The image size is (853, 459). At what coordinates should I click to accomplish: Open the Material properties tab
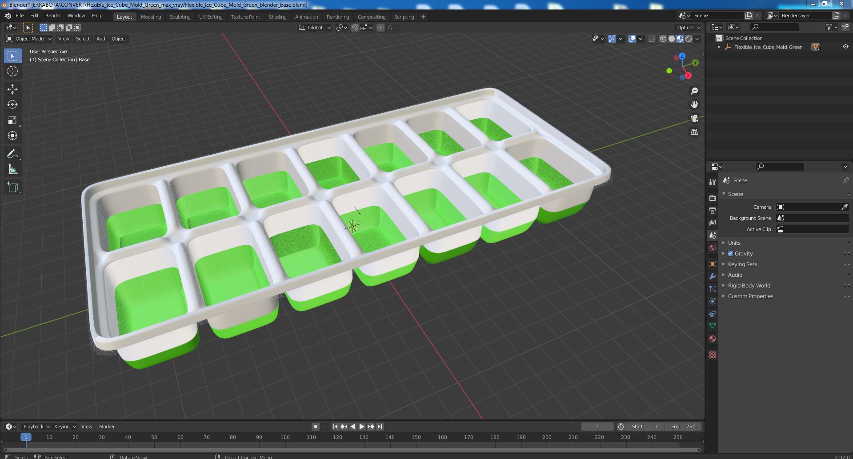click(x=713, y=339)
